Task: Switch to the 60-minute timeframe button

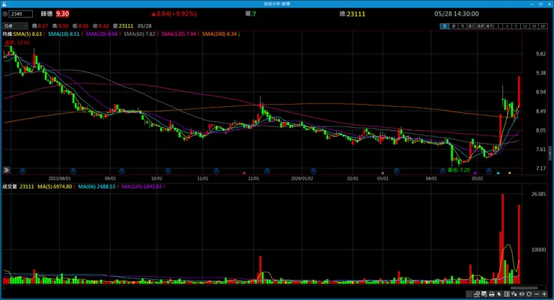Action: [543, 26]
